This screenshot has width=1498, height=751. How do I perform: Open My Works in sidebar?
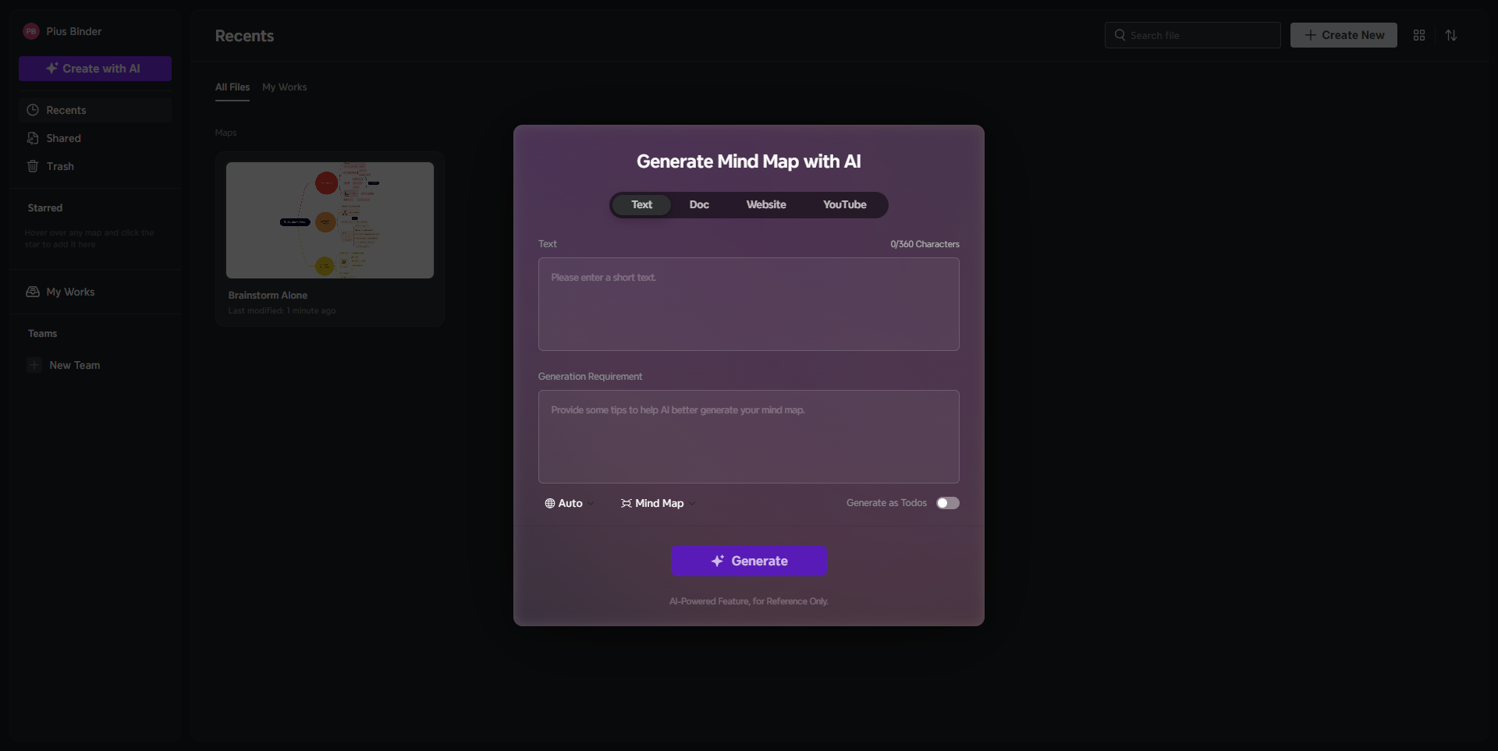point(70,292)
